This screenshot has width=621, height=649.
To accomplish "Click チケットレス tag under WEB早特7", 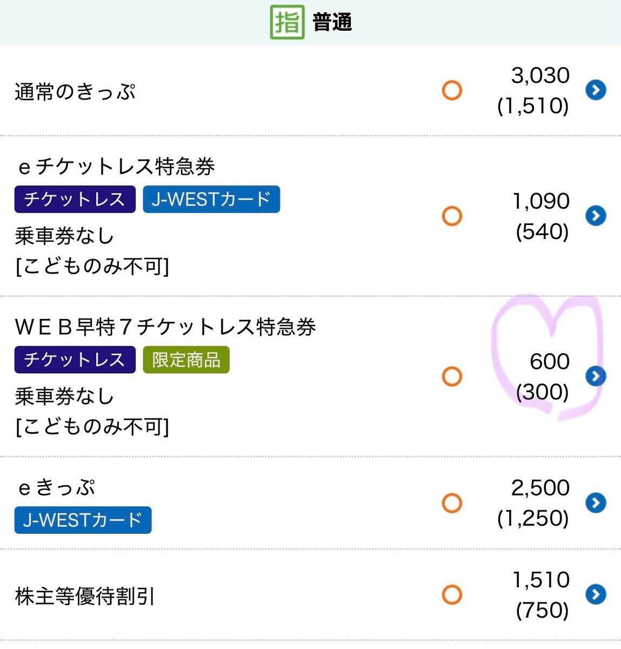I will point(75,360).
